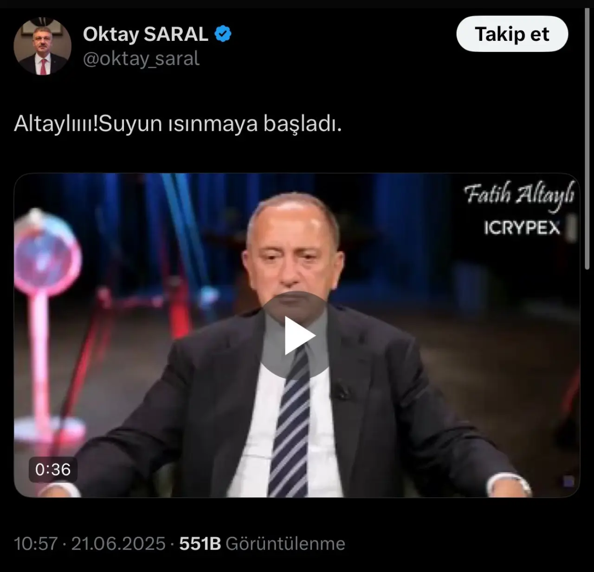Click the Fatih Altaylı signature watermark
This screenshot has width=594, height=572.
pyautogui.click(x=519, y=195)
